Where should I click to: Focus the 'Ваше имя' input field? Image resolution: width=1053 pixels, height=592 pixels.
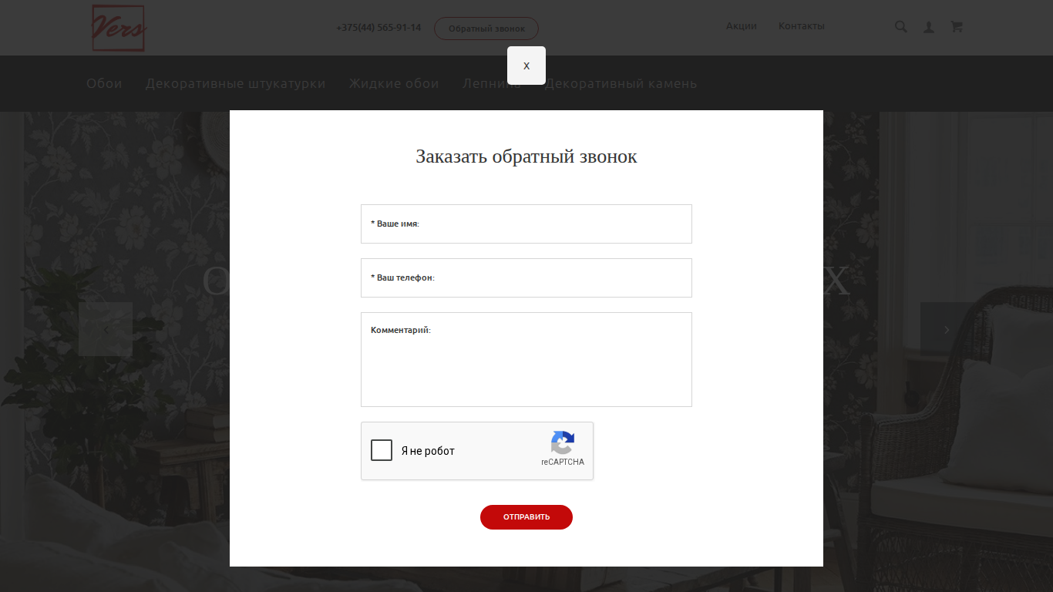(526, 224)
